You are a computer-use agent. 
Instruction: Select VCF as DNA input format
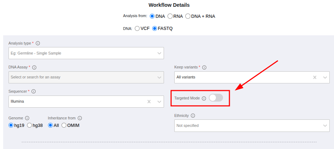tap(137, 29)
